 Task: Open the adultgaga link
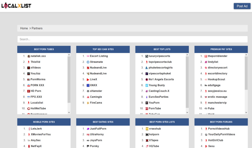click(214, 85)
